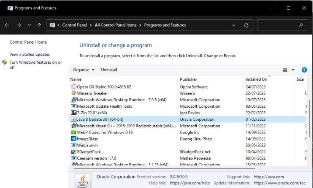This screenshot has width=313, height=188.
Task: Select Caesium version 1.7.0 name
Action: pos(97,158)
